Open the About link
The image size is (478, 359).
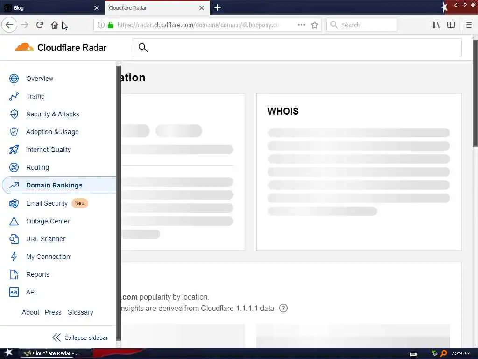pos(30,312)
